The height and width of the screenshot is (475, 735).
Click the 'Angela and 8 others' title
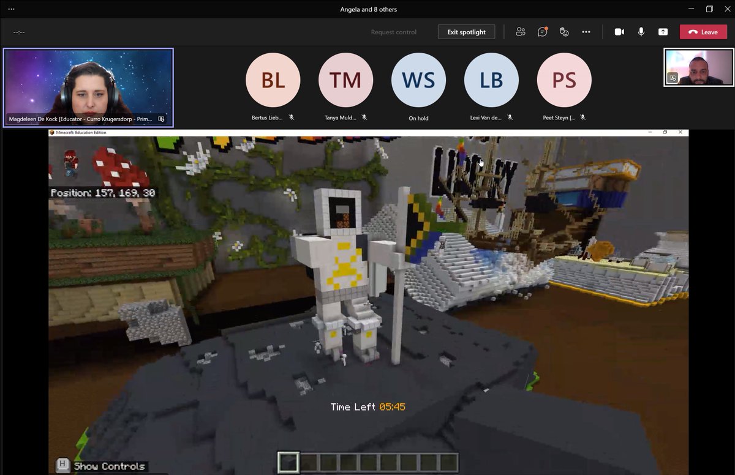click(369, 9)
